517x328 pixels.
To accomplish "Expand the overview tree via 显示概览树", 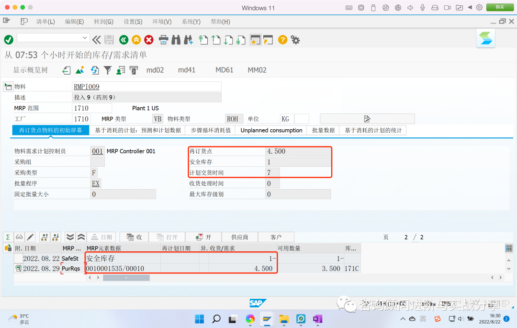I will [31, 70].
